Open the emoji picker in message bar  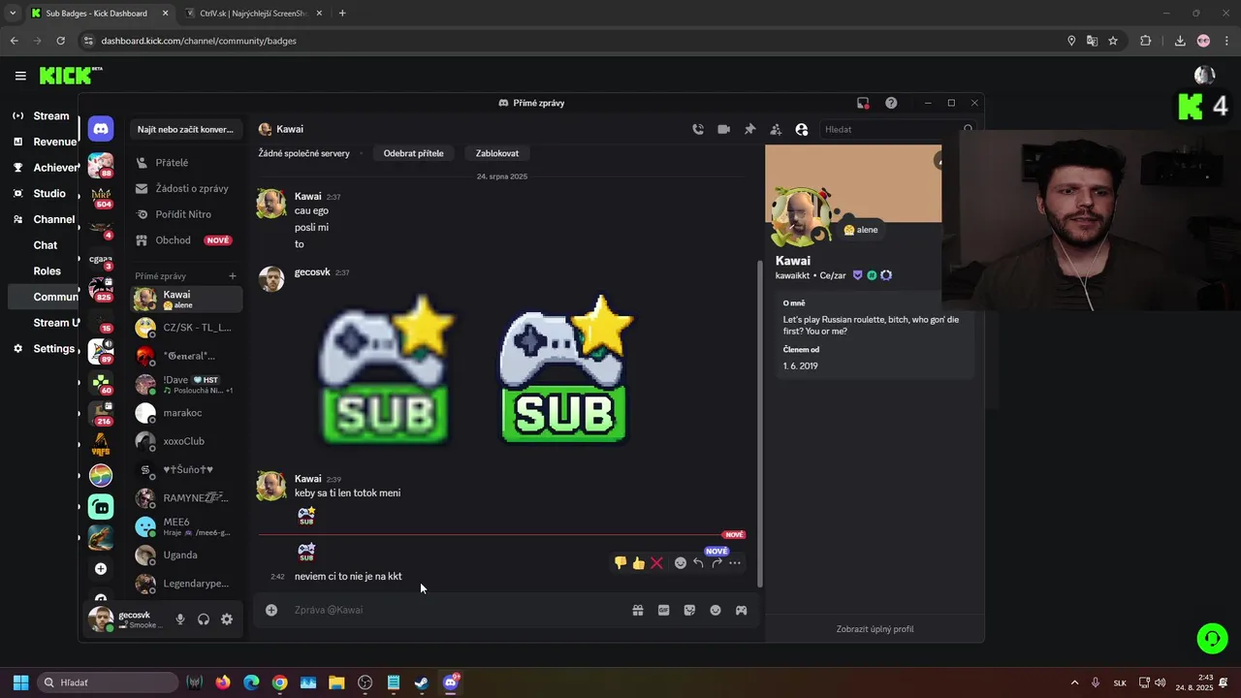pos(716,610)
